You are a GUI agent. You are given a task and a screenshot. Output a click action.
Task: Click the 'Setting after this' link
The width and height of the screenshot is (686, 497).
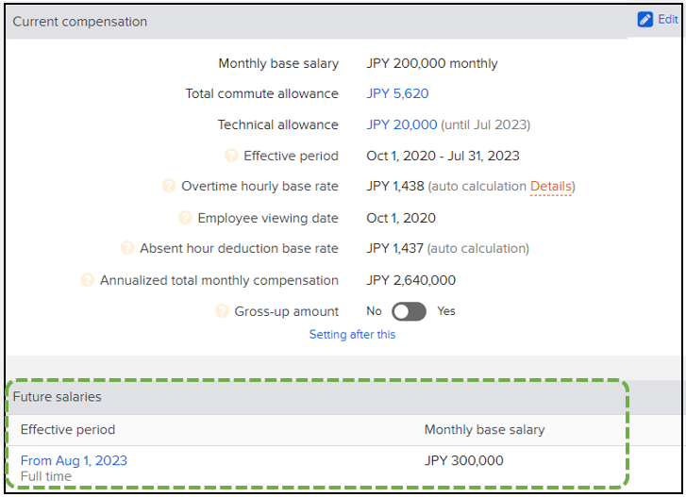pyautogui.click(x=352, y=335)
